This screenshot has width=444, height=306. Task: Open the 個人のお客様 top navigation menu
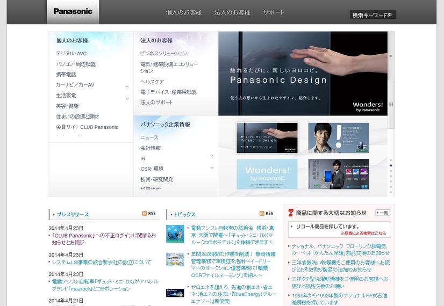coord(183,12)
